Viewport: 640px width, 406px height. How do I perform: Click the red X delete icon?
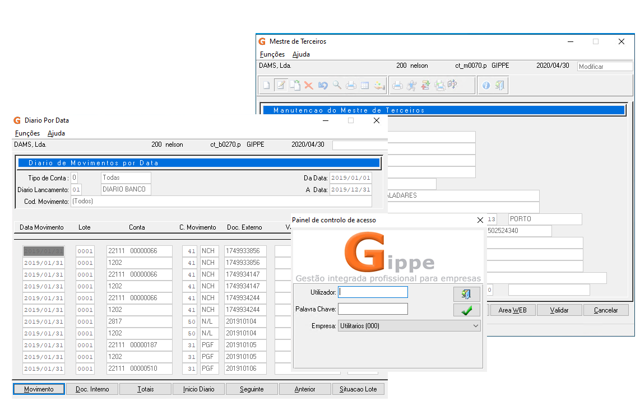[x=309, y=85]
